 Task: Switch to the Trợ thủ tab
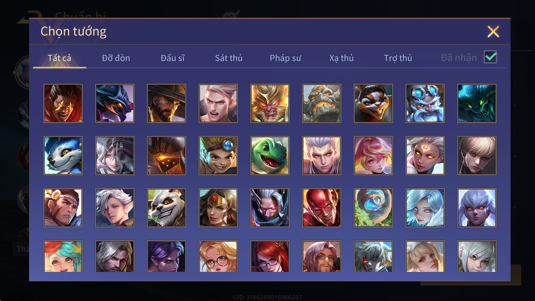(398, 58)
